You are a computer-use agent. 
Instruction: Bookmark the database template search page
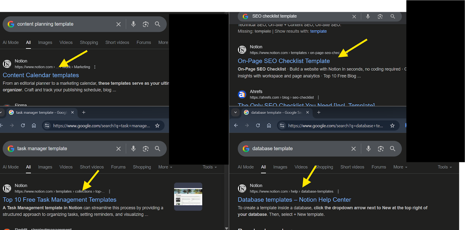[392, 125]
